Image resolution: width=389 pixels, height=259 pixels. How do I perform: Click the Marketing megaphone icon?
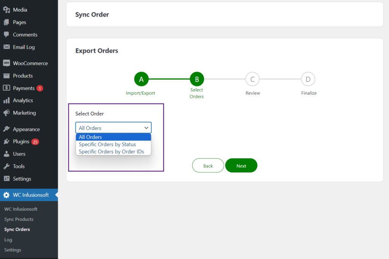tap(6, 113)
